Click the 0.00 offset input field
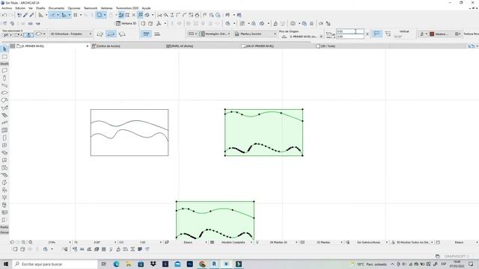Screen dimensions: 479x269 pos(350,37)
